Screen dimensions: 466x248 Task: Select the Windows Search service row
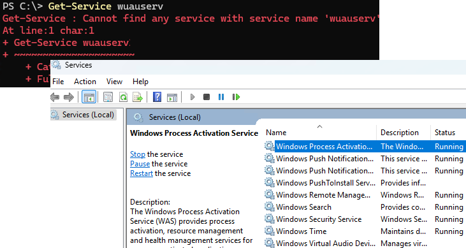[364, 207]
